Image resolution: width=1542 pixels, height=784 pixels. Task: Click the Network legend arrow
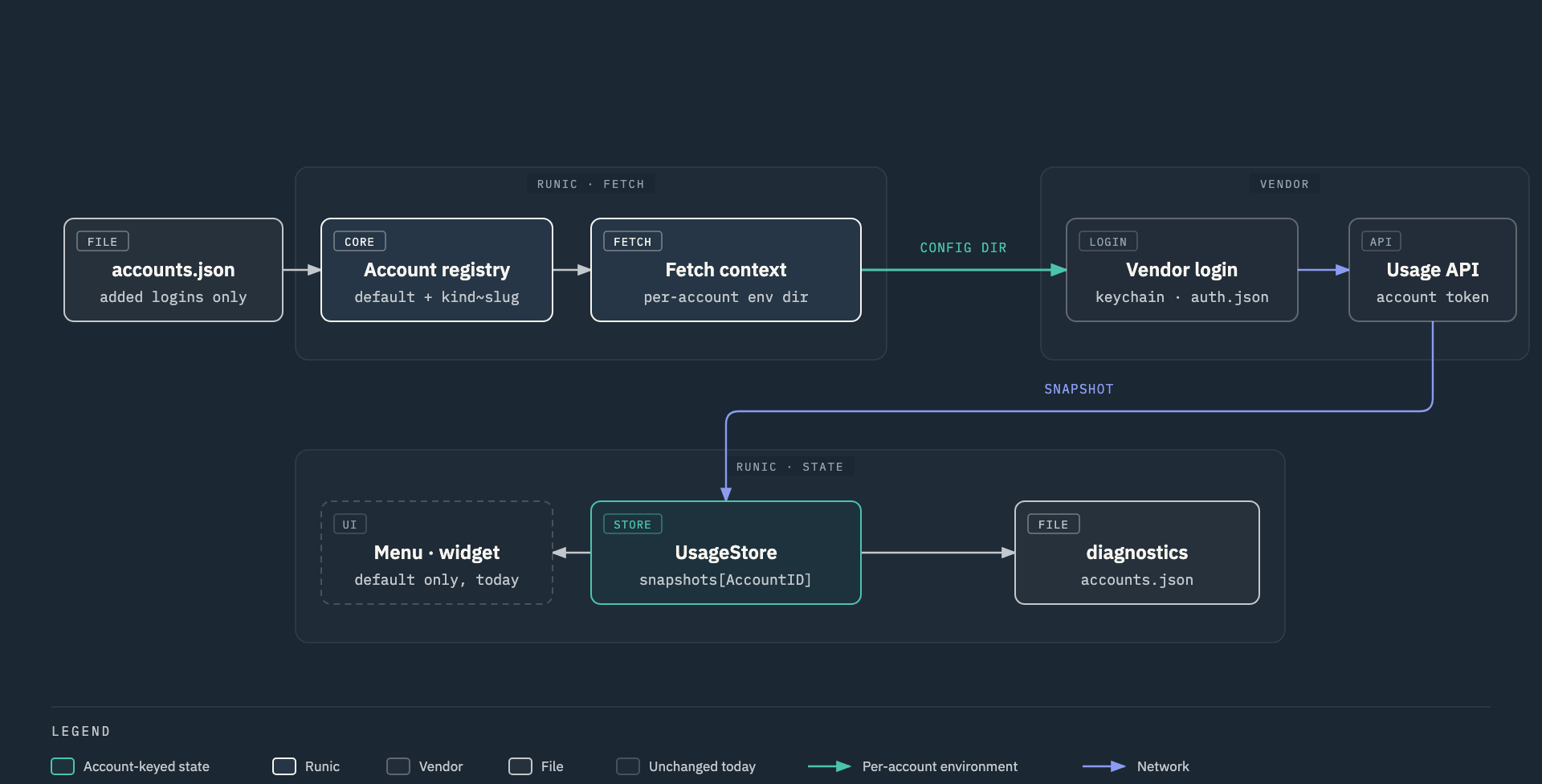[x=1104, y=766]
